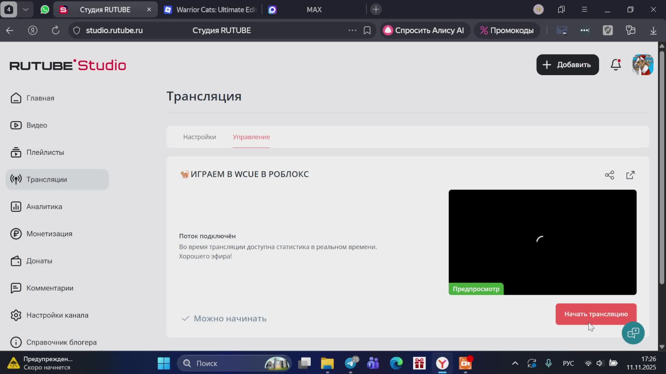Expand the hidden icons in system tray
The width and height of the screenshot is (666, 374).
coord(515,363)
